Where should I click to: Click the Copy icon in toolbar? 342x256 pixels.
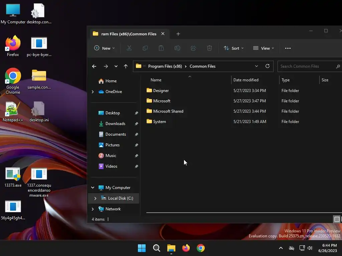point(145,48)
